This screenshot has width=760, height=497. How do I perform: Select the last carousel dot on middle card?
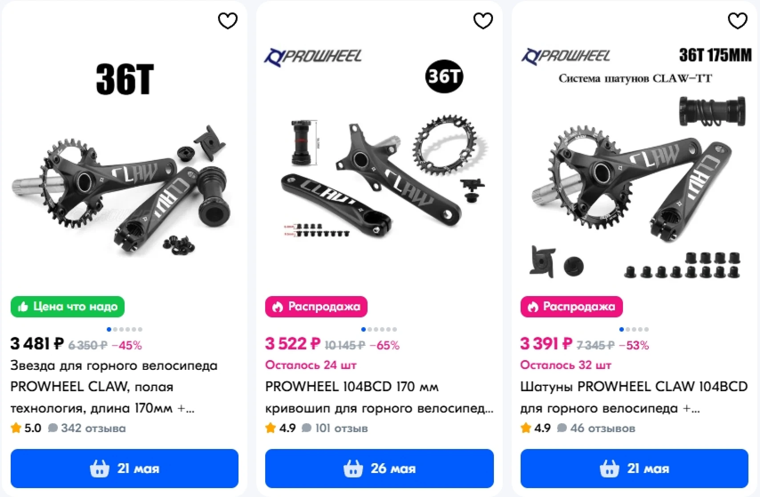coord(395,329)
